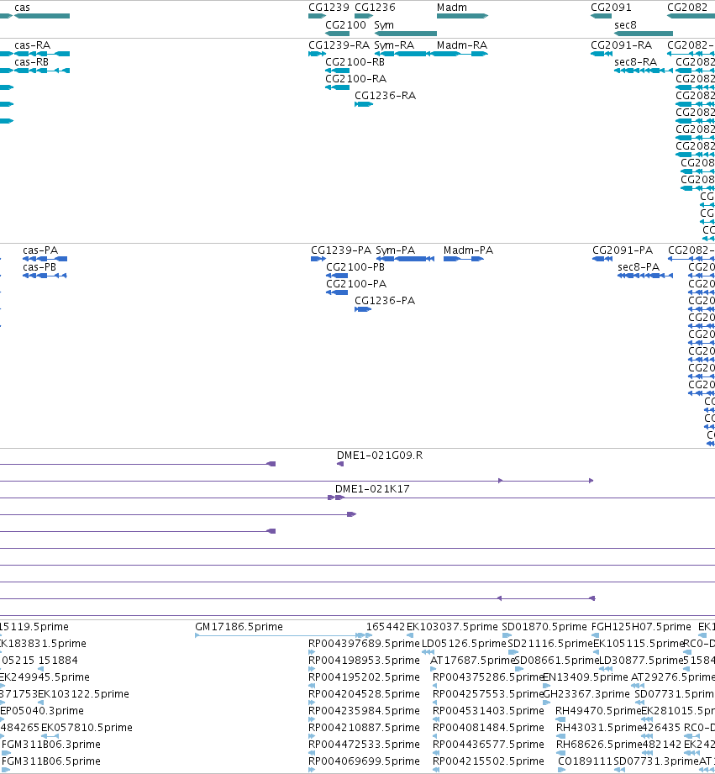Select the LD30877.5prime EST label

640,661
